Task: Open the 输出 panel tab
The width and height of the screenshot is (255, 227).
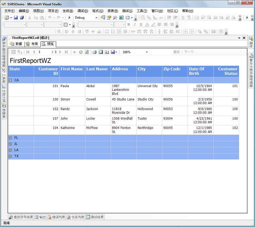Action: [40, 217]
